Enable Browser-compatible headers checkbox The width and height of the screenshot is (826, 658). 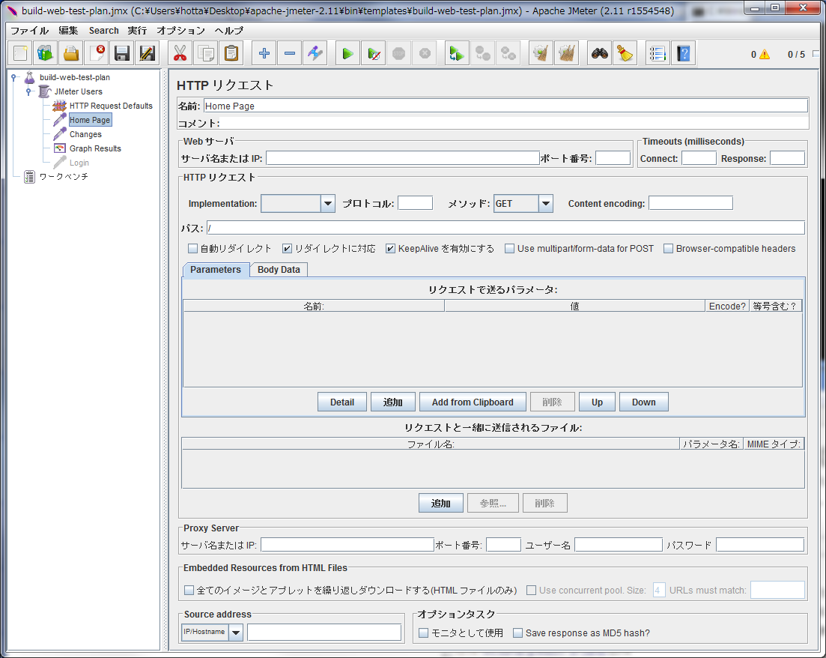668,248
